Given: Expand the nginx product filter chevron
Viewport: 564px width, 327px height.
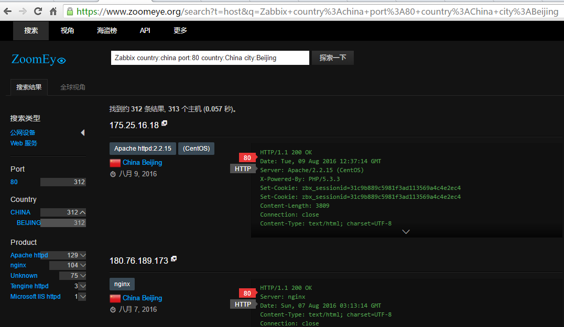Looking at the screenshot, I should pyautogui.click(x=82, y=265).
